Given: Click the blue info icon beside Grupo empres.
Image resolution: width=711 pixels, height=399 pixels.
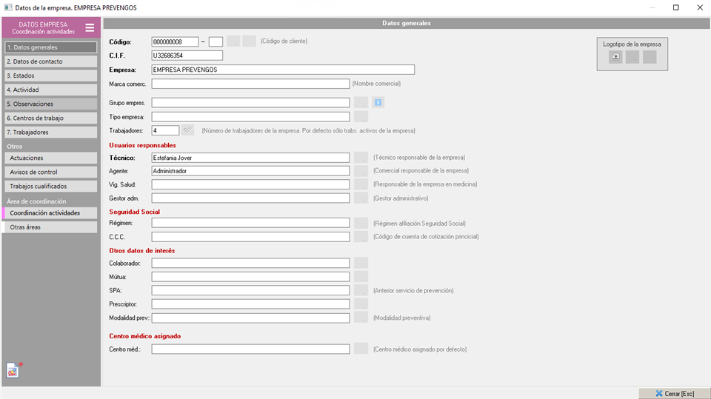Looking at the screenshot, I should [378, 103].
